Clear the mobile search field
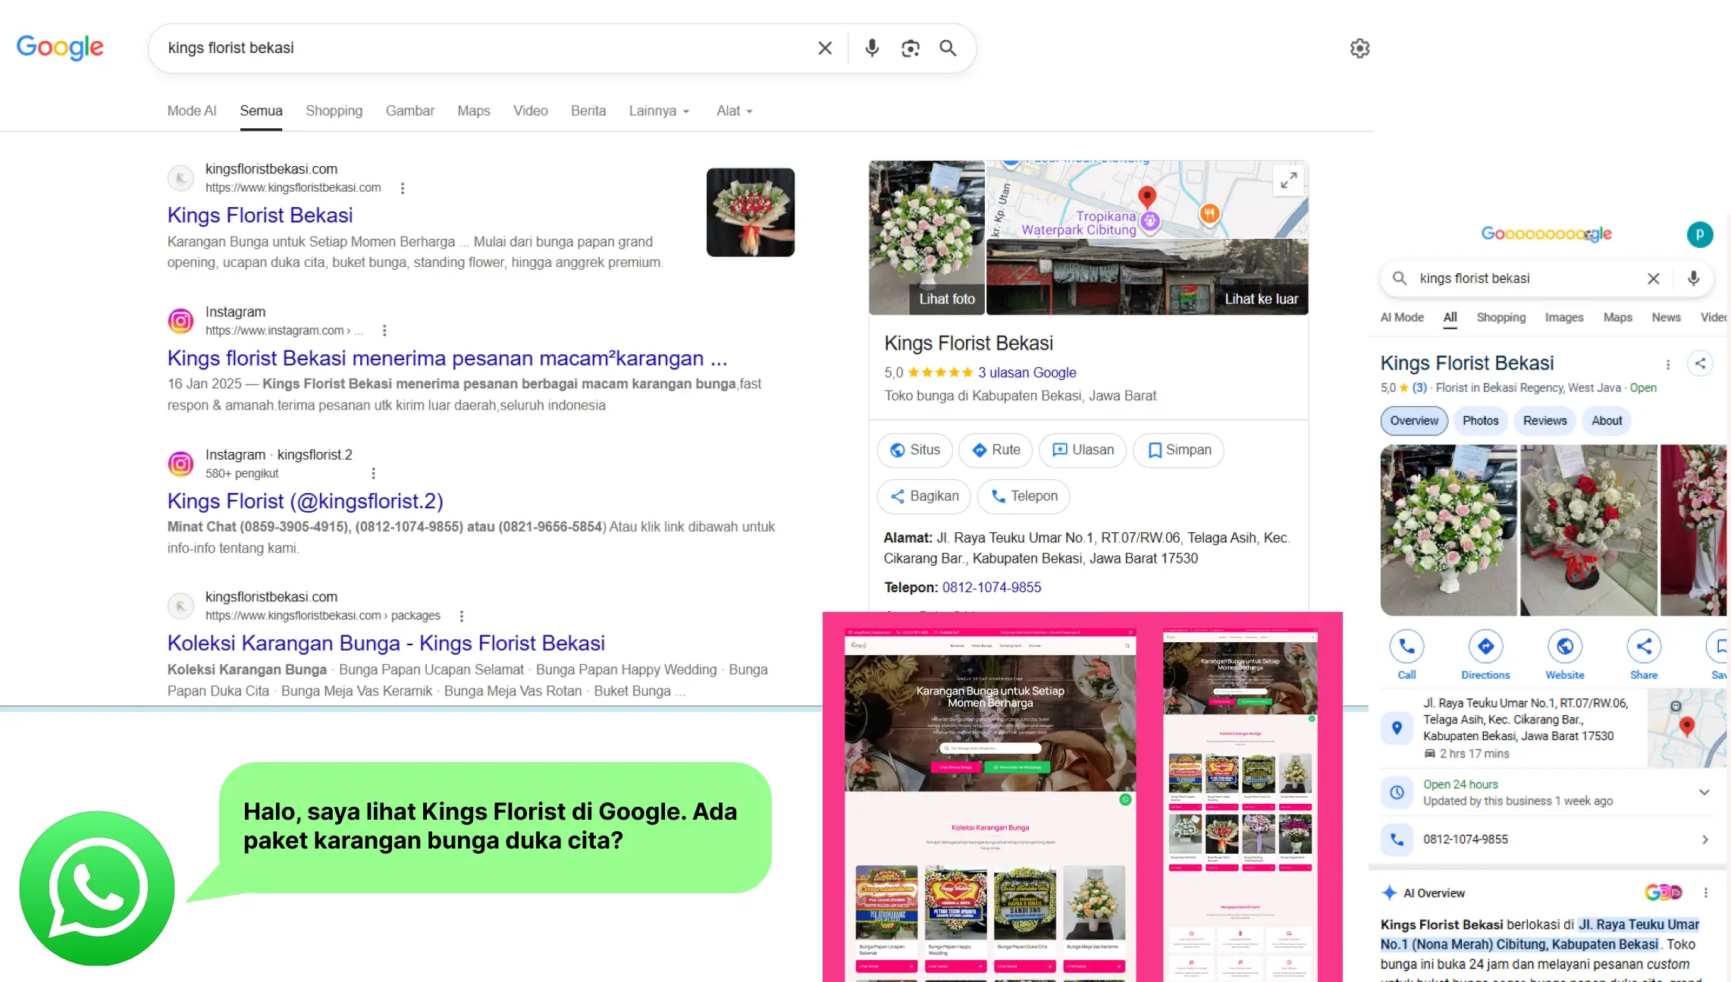The width and height of the screenshot is (1731, 982). tap(1653, 278)
